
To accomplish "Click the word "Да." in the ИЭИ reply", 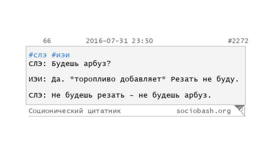I will pos(58,79).
